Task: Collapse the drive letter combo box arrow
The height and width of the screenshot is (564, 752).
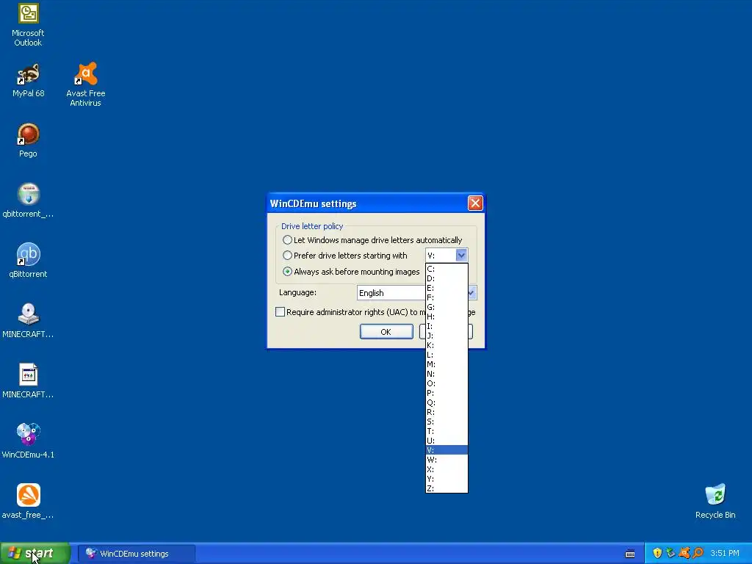Action: [x=461, y=255]
